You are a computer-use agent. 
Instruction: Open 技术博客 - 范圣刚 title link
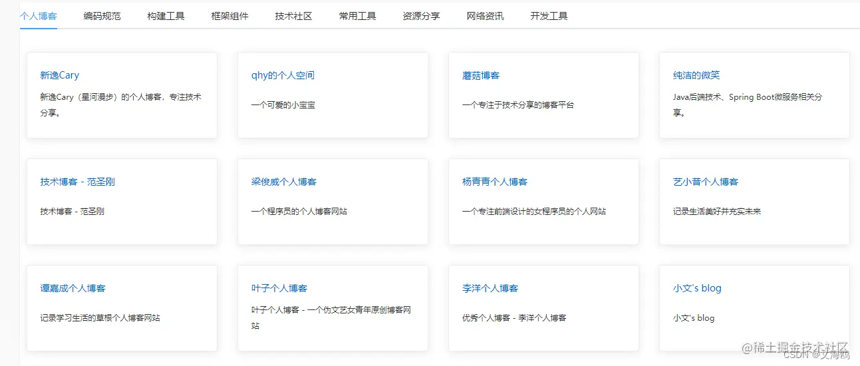pyautogui.click(x=78, y=182)
